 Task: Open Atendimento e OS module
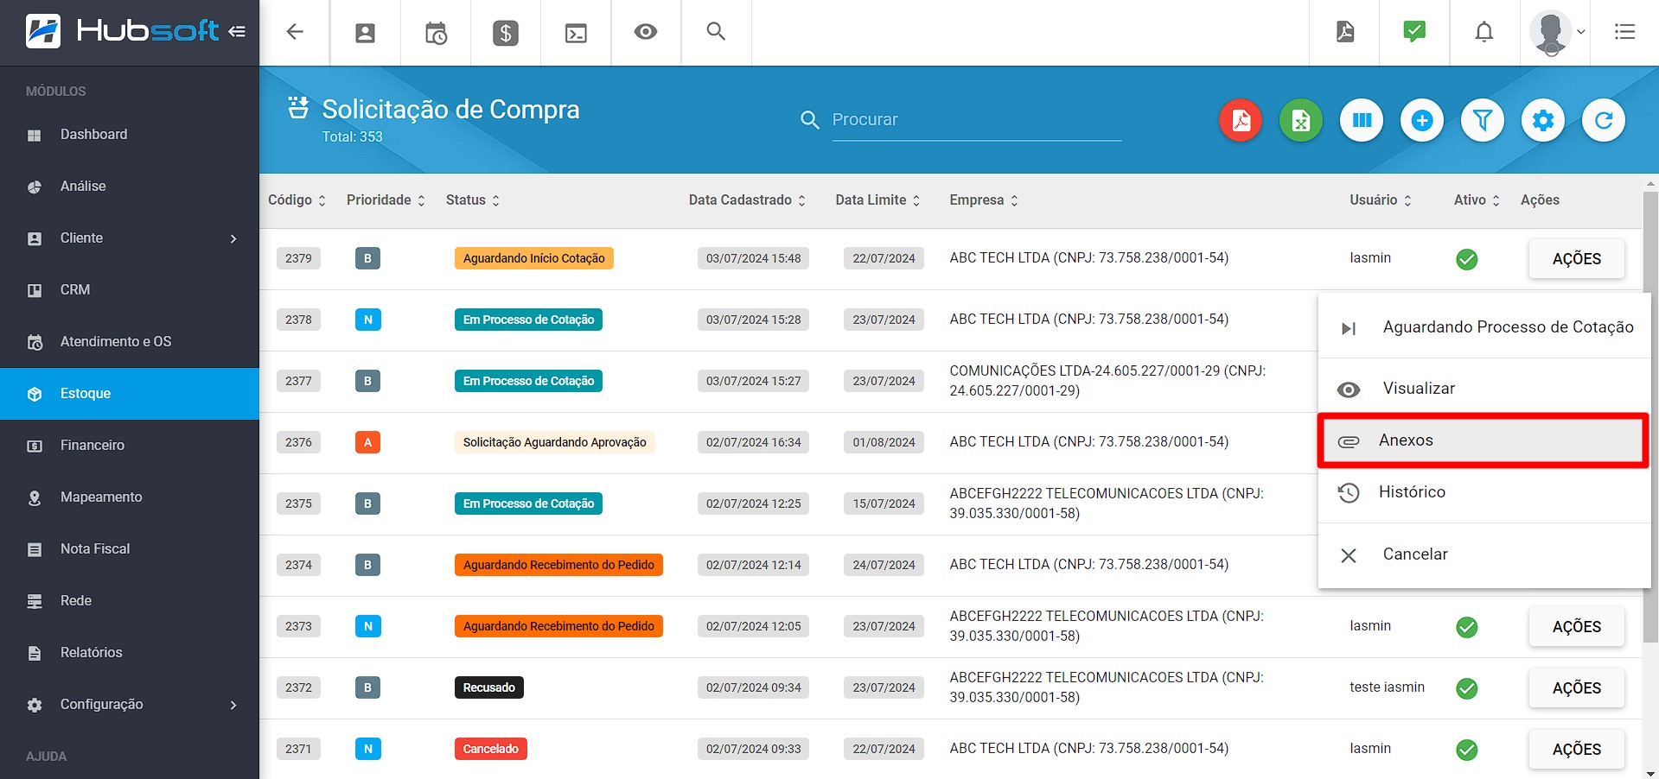(x=130, y=342)
